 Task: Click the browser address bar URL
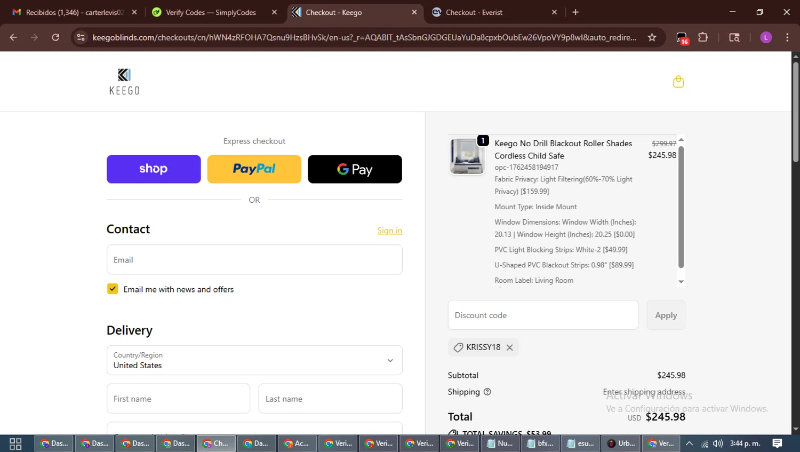(x=364, y=37)
